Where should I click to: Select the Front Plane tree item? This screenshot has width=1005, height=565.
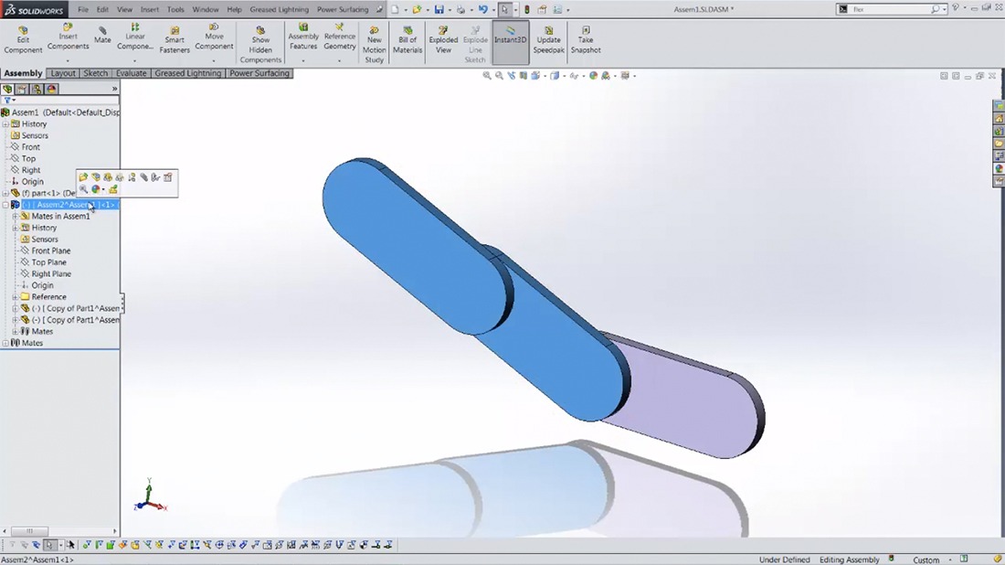click(x=50, y=251)
